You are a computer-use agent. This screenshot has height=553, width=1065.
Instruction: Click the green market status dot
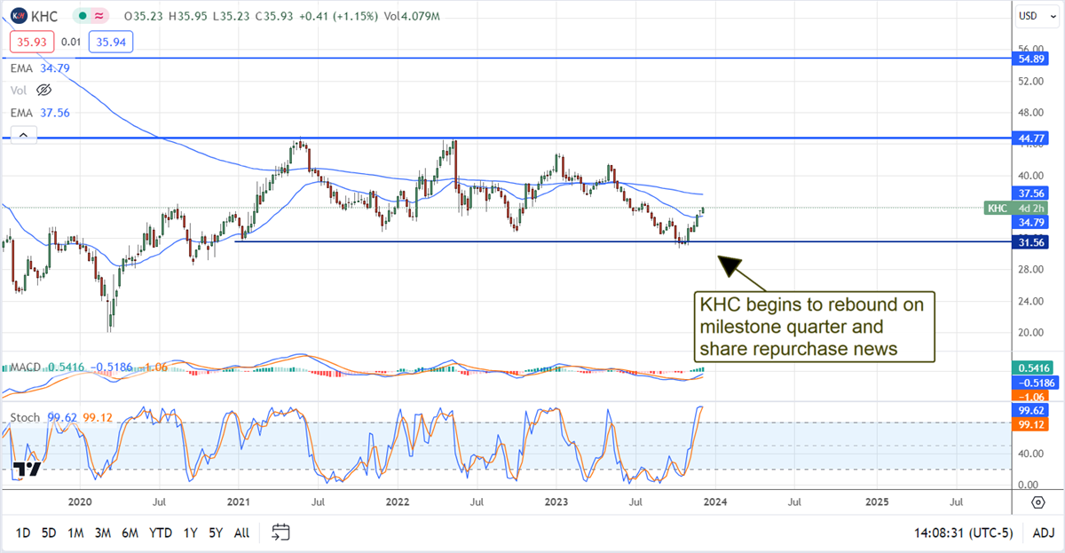[83, 16]
